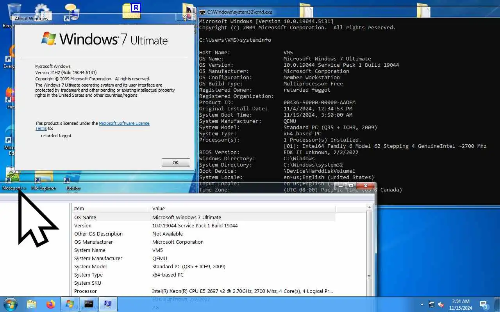This screenshot has width=500, height=312.
Task: Click the muted volume tray icon
Action: click(441, 304)
